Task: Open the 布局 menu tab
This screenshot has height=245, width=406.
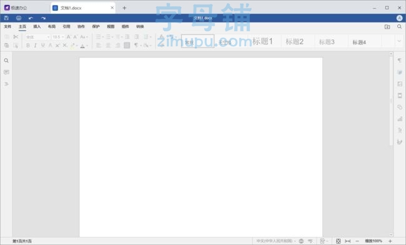Action: (x=51, y=26)
